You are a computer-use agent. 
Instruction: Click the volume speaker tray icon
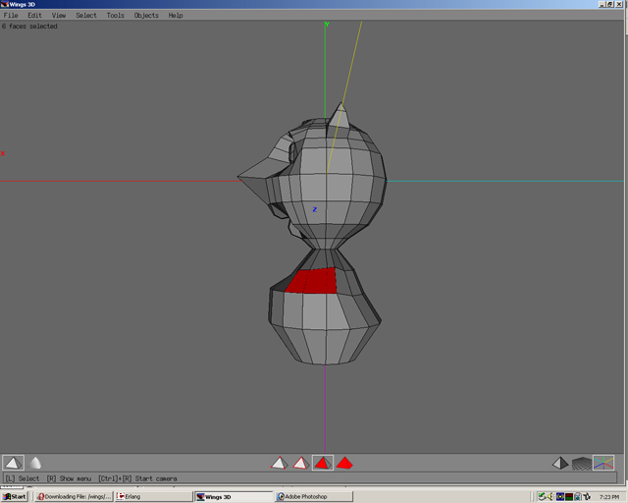click(550, 496)
